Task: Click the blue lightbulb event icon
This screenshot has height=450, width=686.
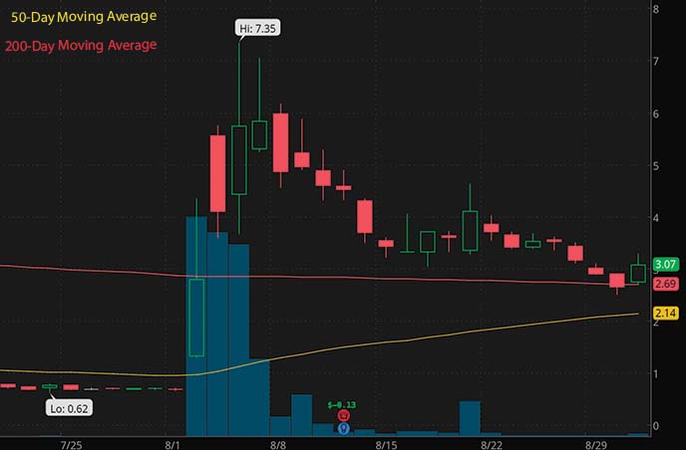Action: pos(344,428)
